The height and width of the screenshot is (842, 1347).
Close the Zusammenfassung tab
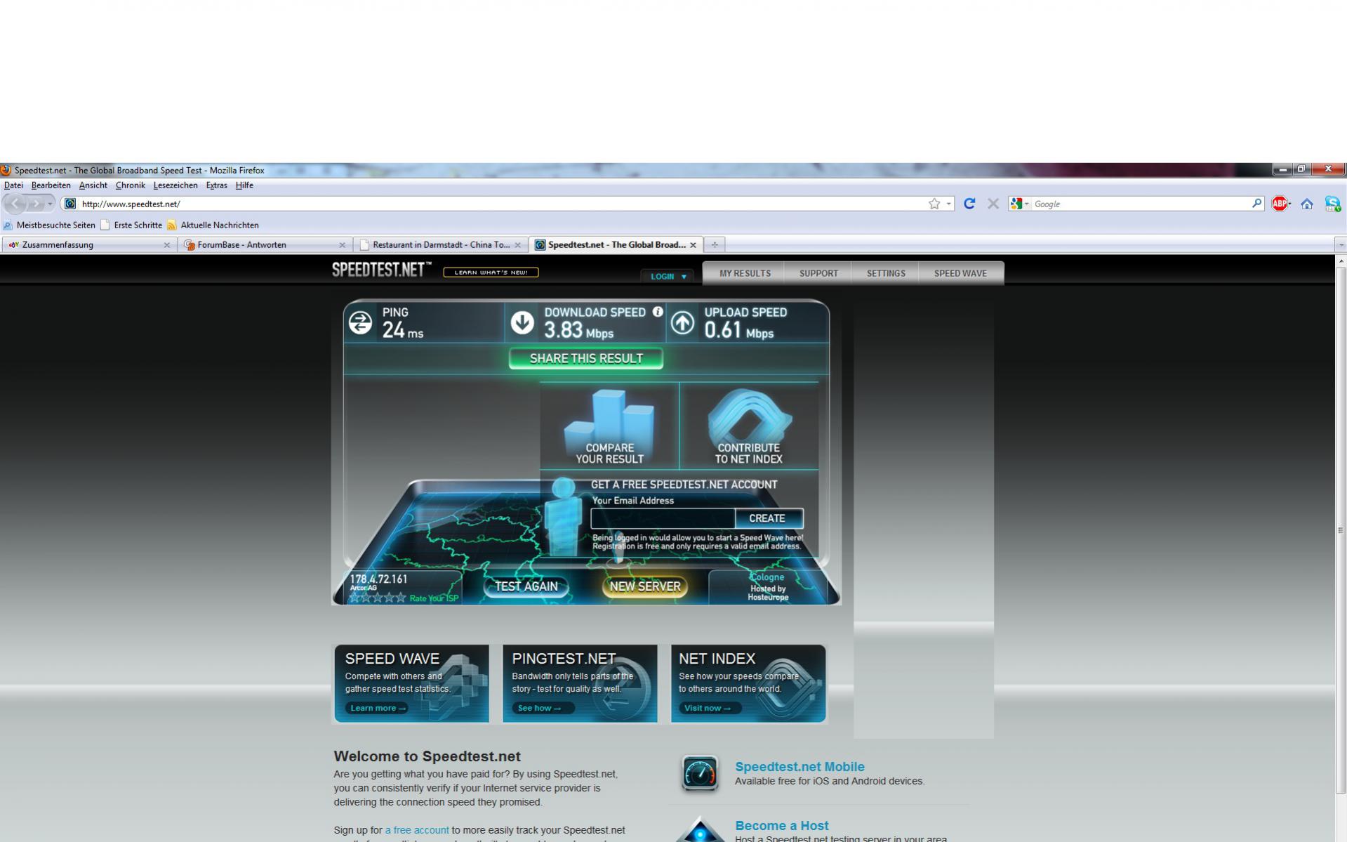[166, 245]
